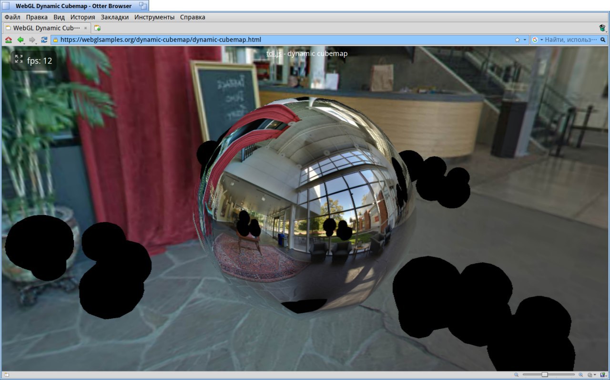The width and height of the screenshot is (610, 380).
Task: Toggle fullscreen via fps overlay icon
Action: (19, 59)
